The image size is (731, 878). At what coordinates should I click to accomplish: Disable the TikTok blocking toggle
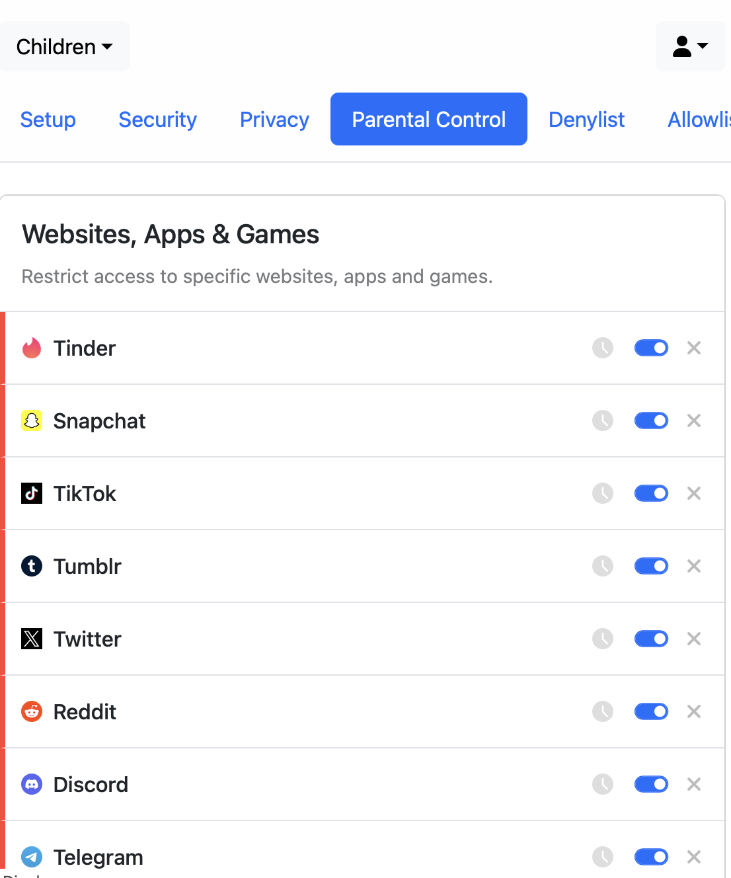coord(651,493)
